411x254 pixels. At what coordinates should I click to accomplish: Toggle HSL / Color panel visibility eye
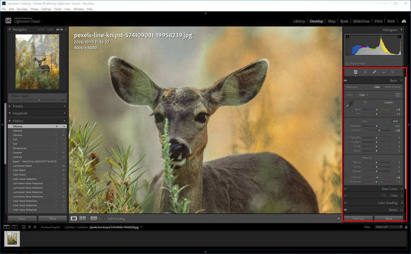click(x=345, y=196)
